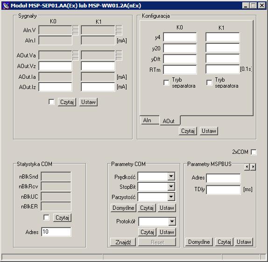Click the Adres field containing 10
The width and height of the screenshot is (268, 262).
point(56,232)
